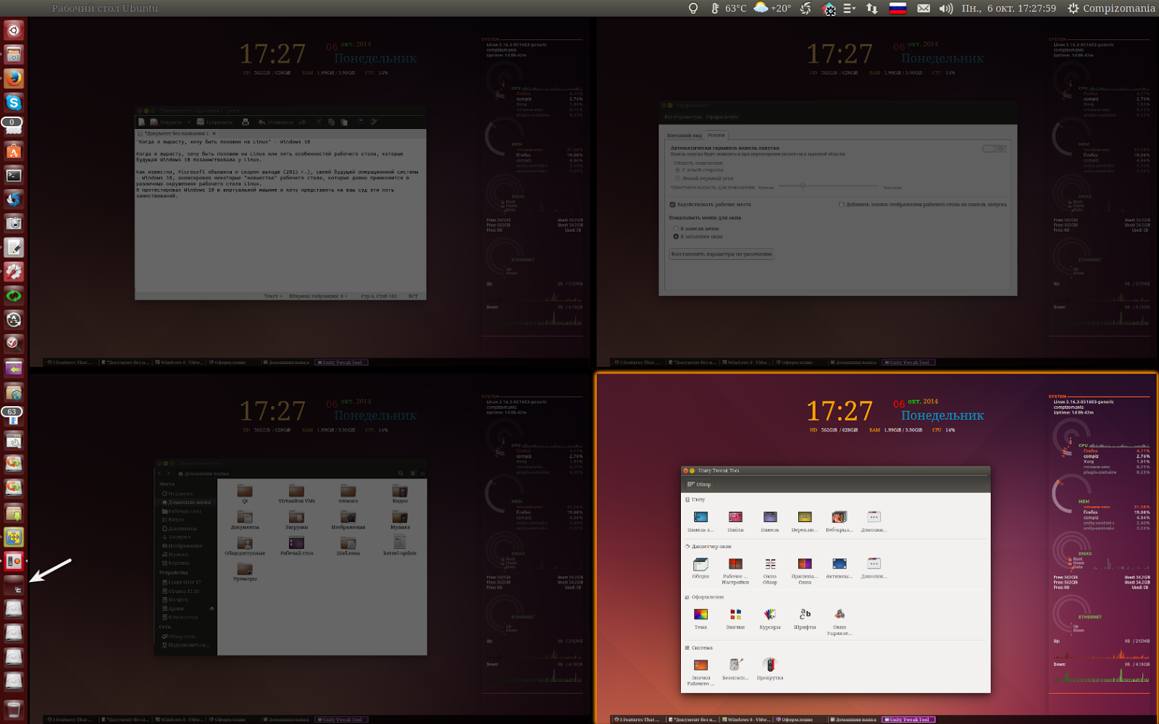Launch Firefox from the Unity launcher
The height and width of the screenshot is (724, 1159).
pos(14,78)
